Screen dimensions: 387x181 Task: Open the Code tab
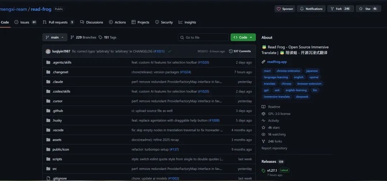pyautogui.click(x=5, y=22)
